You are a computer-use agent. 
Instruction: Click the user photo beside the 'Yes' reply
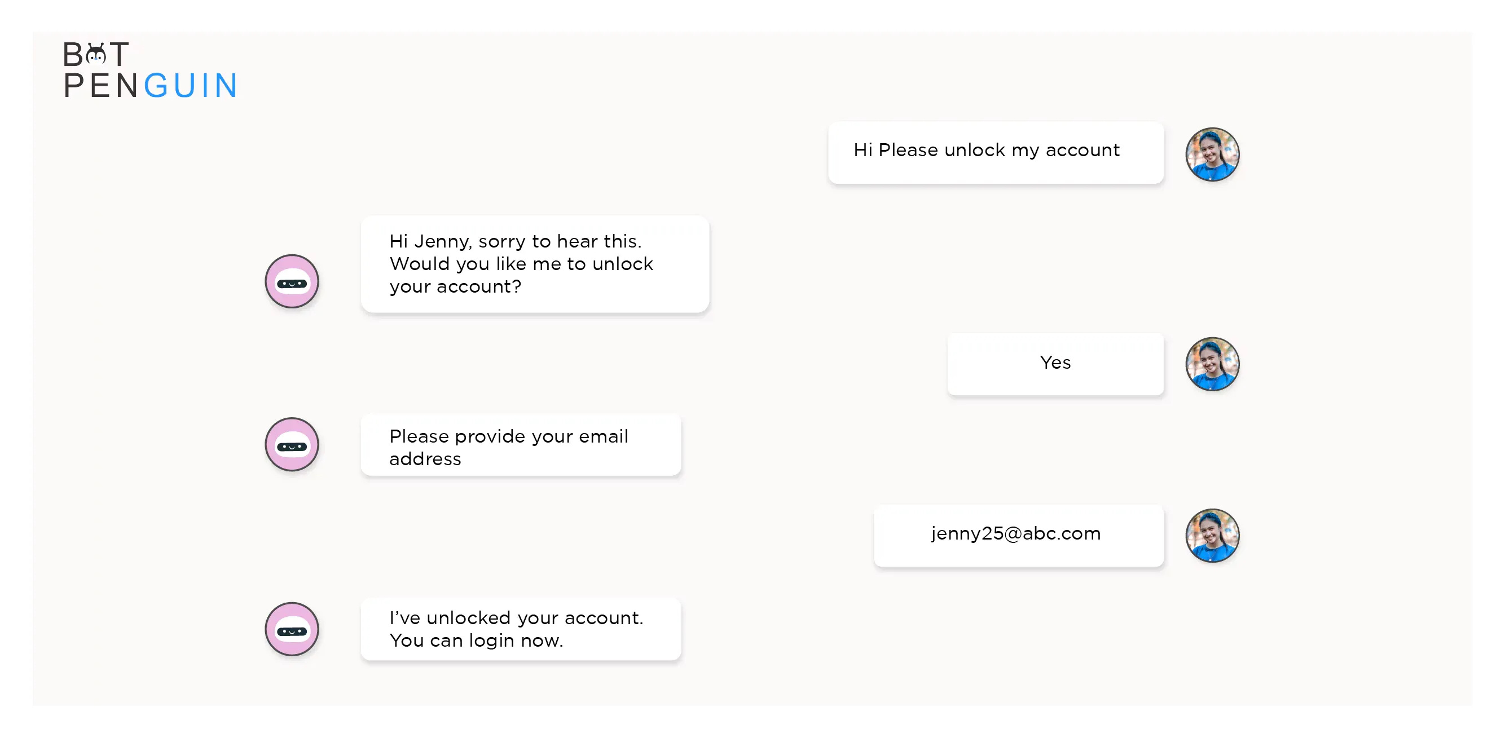coord(1212,364)
